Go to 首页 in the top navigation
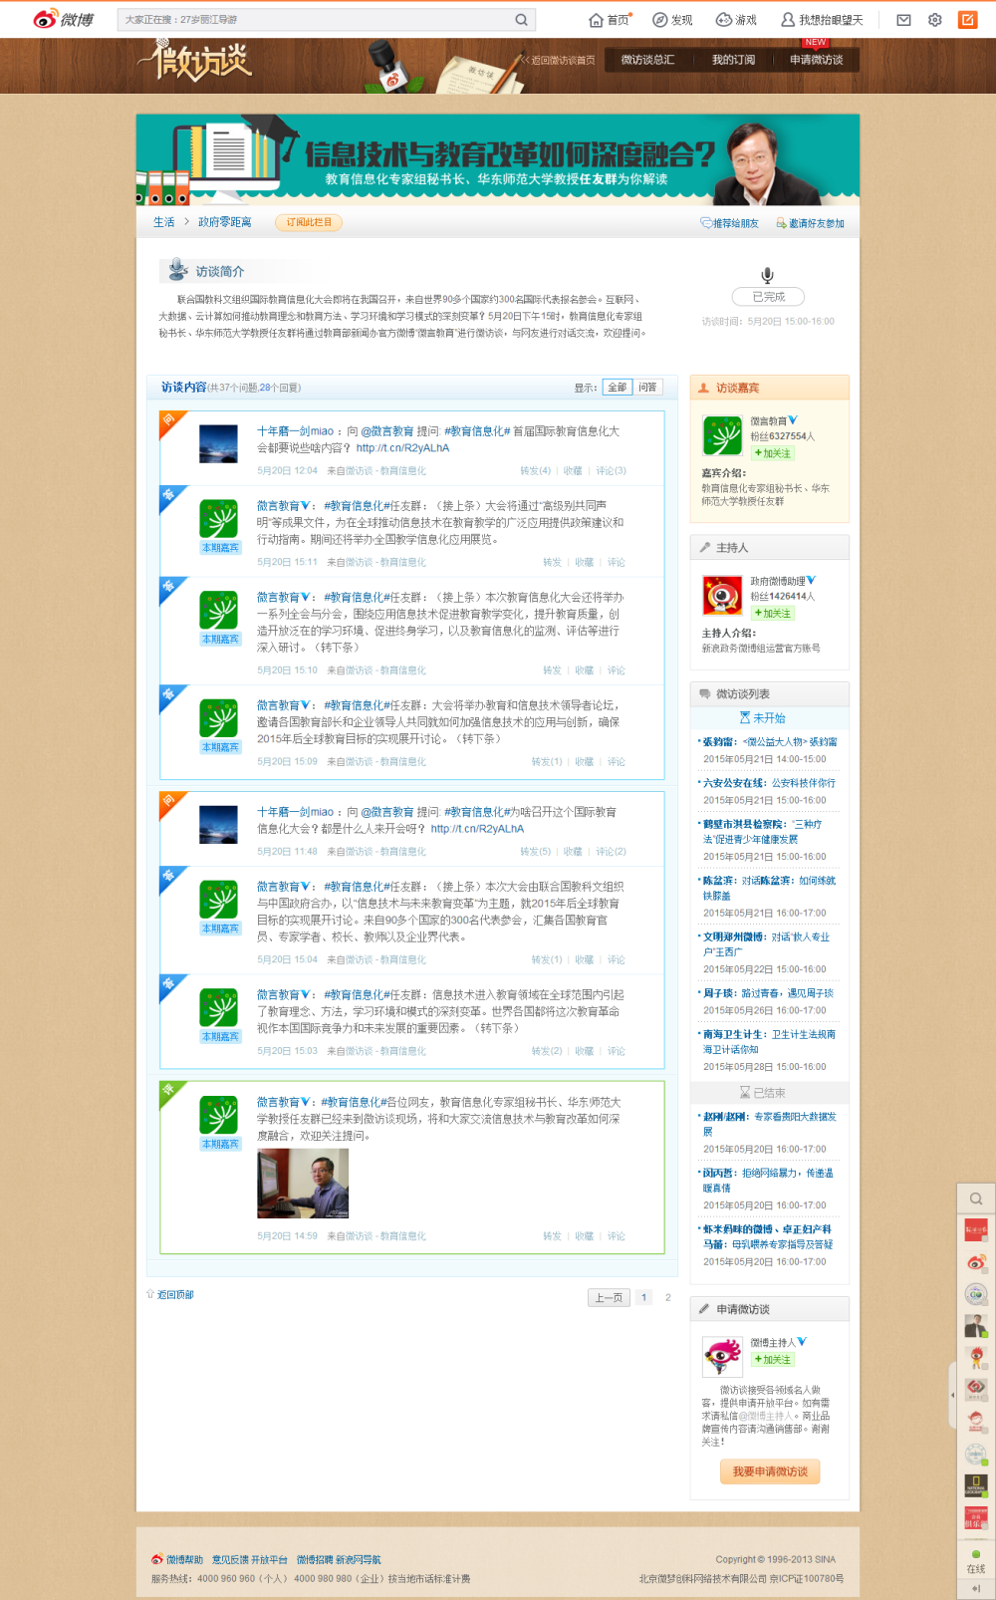Viewport: 996px width, 1600px height. (610, 19)
